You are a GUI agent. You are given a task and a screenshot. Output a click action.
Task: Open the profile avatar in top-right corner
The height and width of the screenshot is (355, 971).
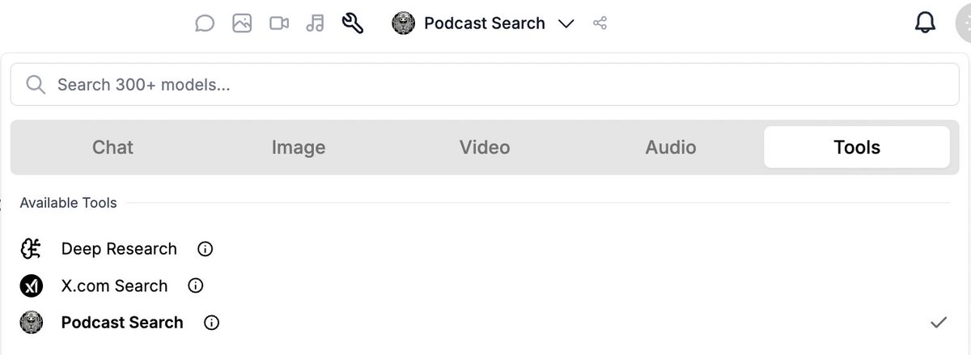(965, 25)
